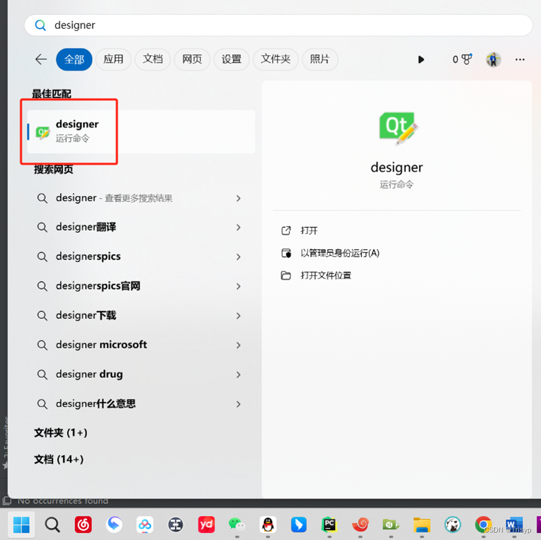The height and width of the screenshot is (540, 541).
Task: Click the play arrow to show more filters
Action: [421, 59]
